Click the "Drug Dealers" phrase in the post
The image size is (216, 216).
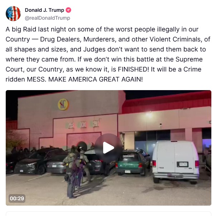pyautogui.click(x=60, y=39)
